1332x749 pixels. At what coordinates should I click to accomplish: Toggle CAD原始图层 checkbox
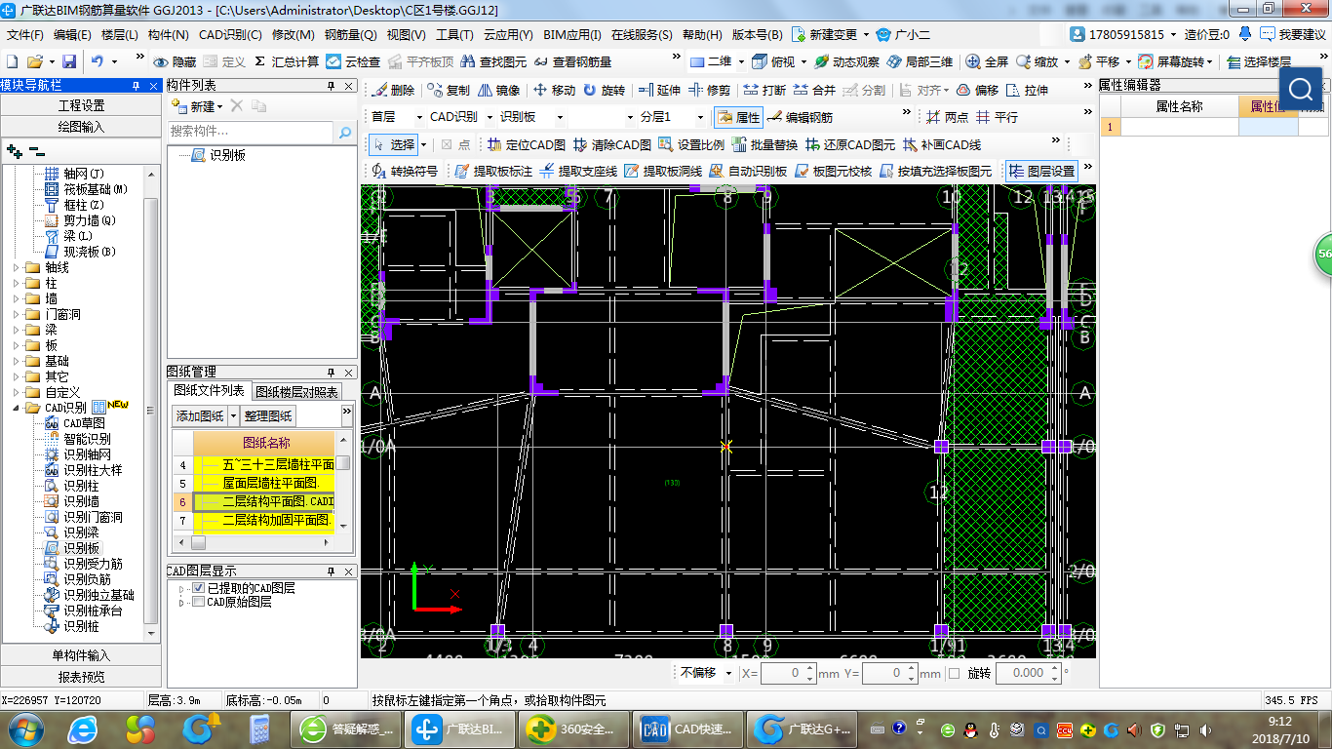(199, 602)
